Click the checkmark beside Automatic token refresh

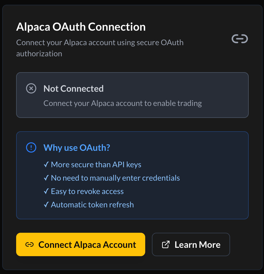(x=46, y=205)
